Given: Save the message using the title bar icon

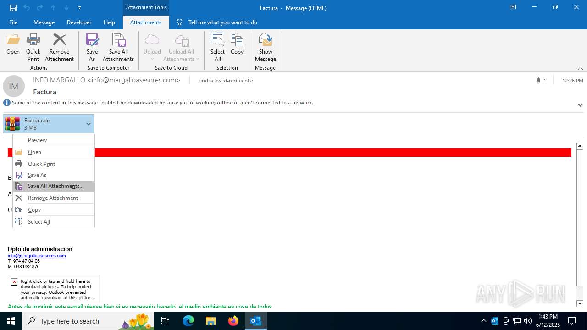Looking at the screenshot, I should [x=13, y=7].
